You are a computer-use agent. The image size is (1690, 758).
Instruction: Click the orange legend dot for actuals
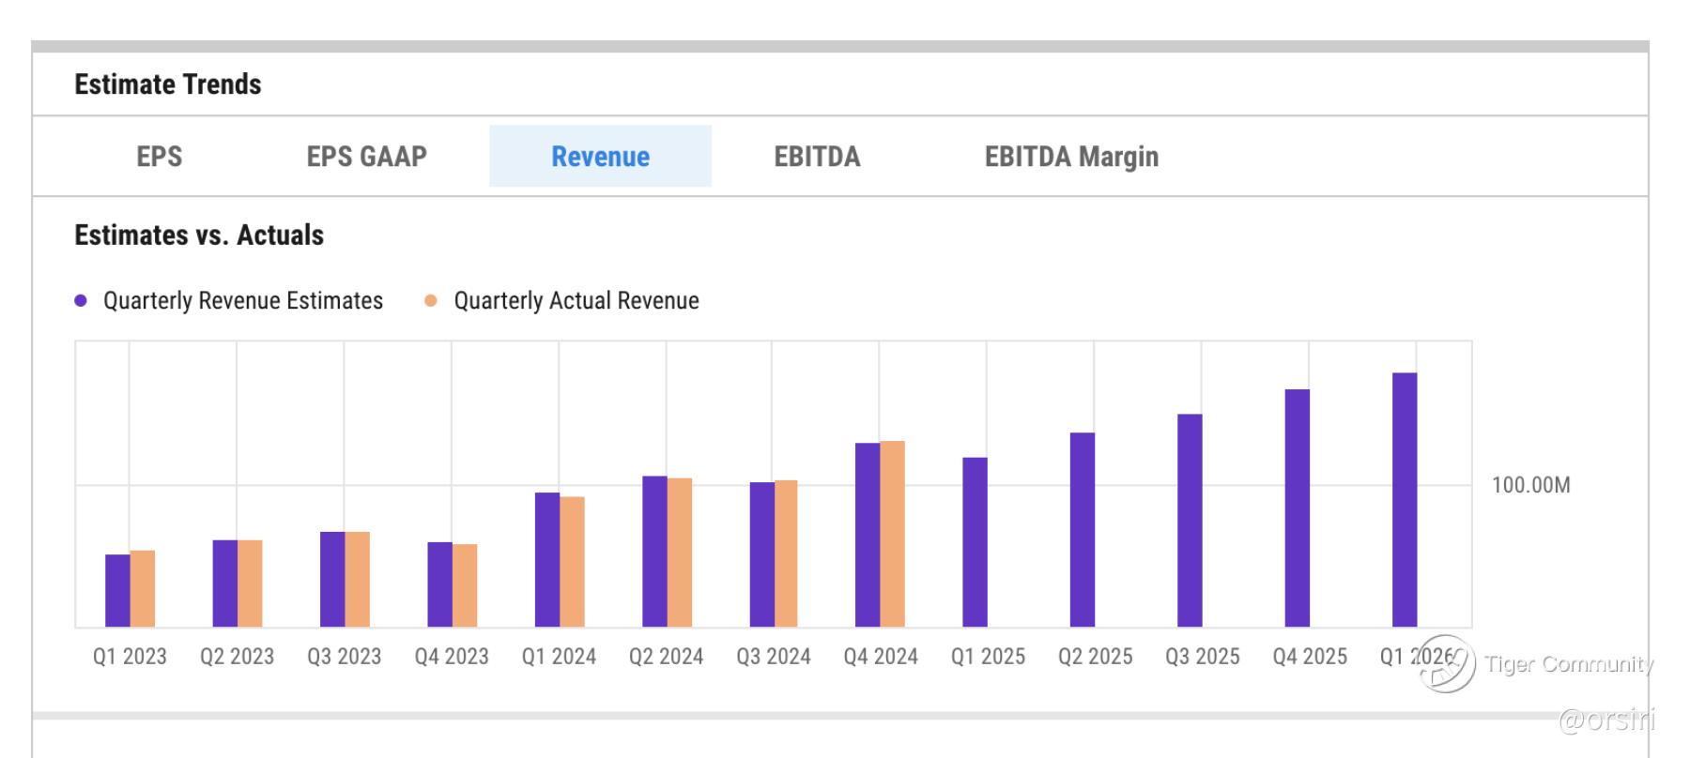pyautogui.click(x=431, y=301)
